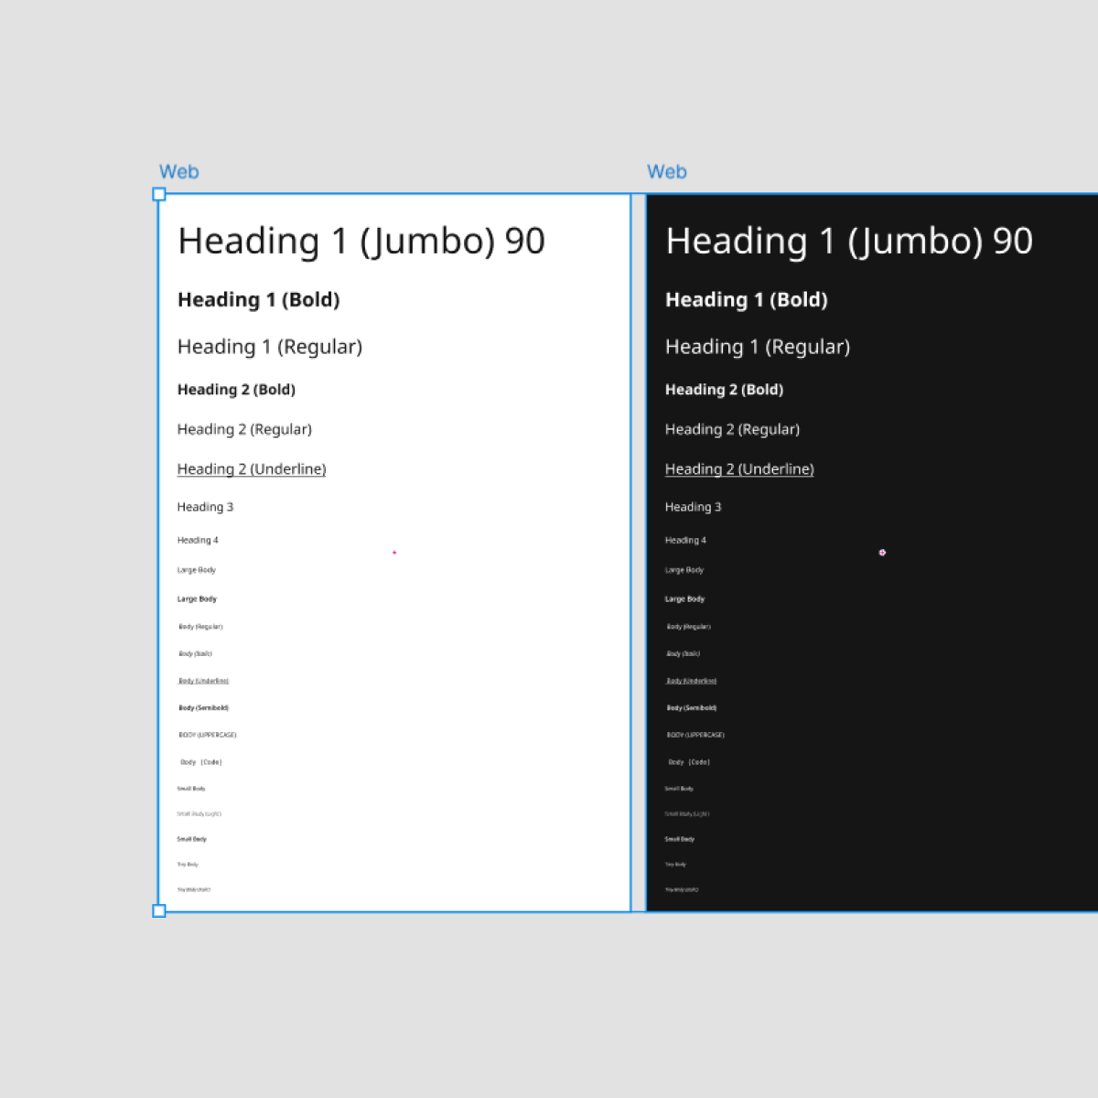Click Heading 1 (Jumbo) 90 in the dark frame
Viewport: 1098px width, 1098px height.
[x=849, y=242]
